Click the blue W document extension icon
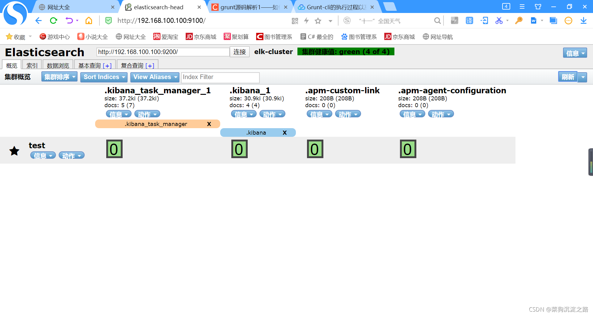593x315 pixels. click(533, 21)
